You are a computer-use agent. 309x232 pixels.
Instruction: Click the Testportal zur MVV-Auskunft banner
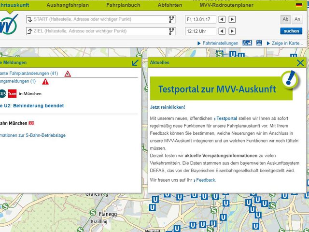click(221, 88)
